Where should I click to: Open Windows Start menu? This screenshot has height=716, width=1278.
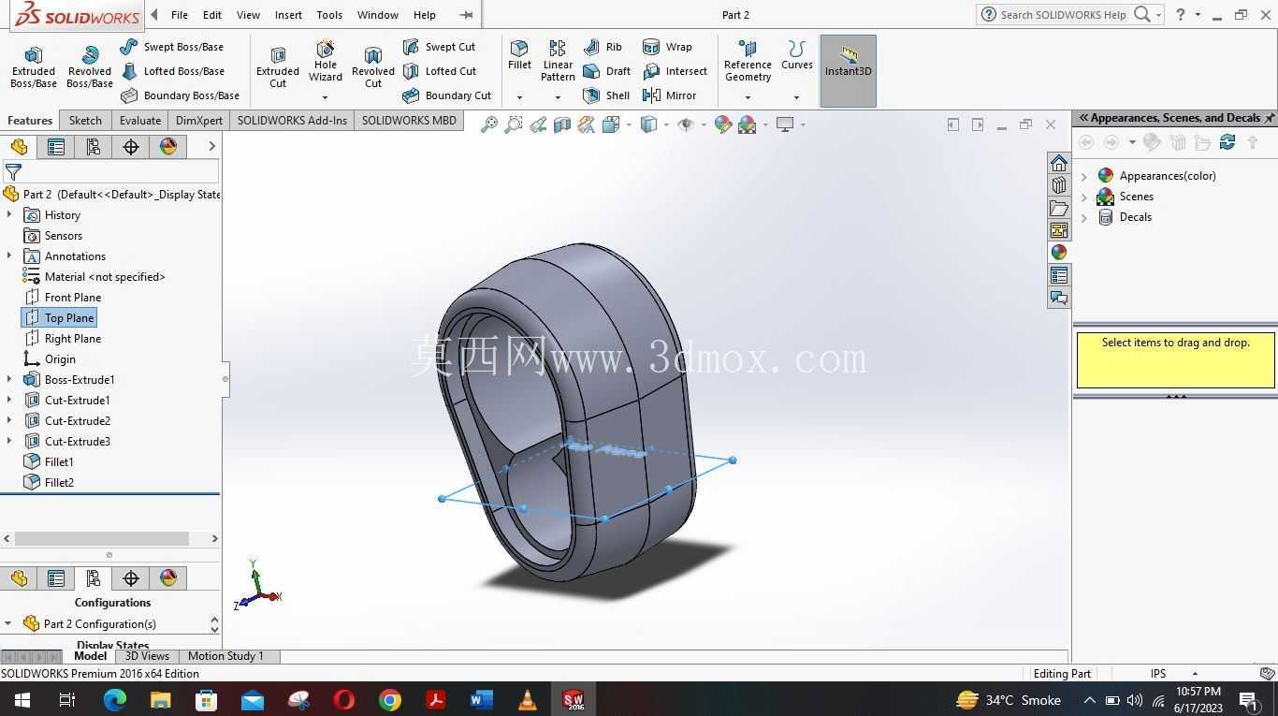[x=22, y=700]
